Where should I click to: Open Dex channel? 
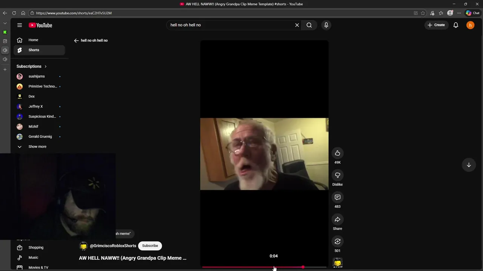39,96
